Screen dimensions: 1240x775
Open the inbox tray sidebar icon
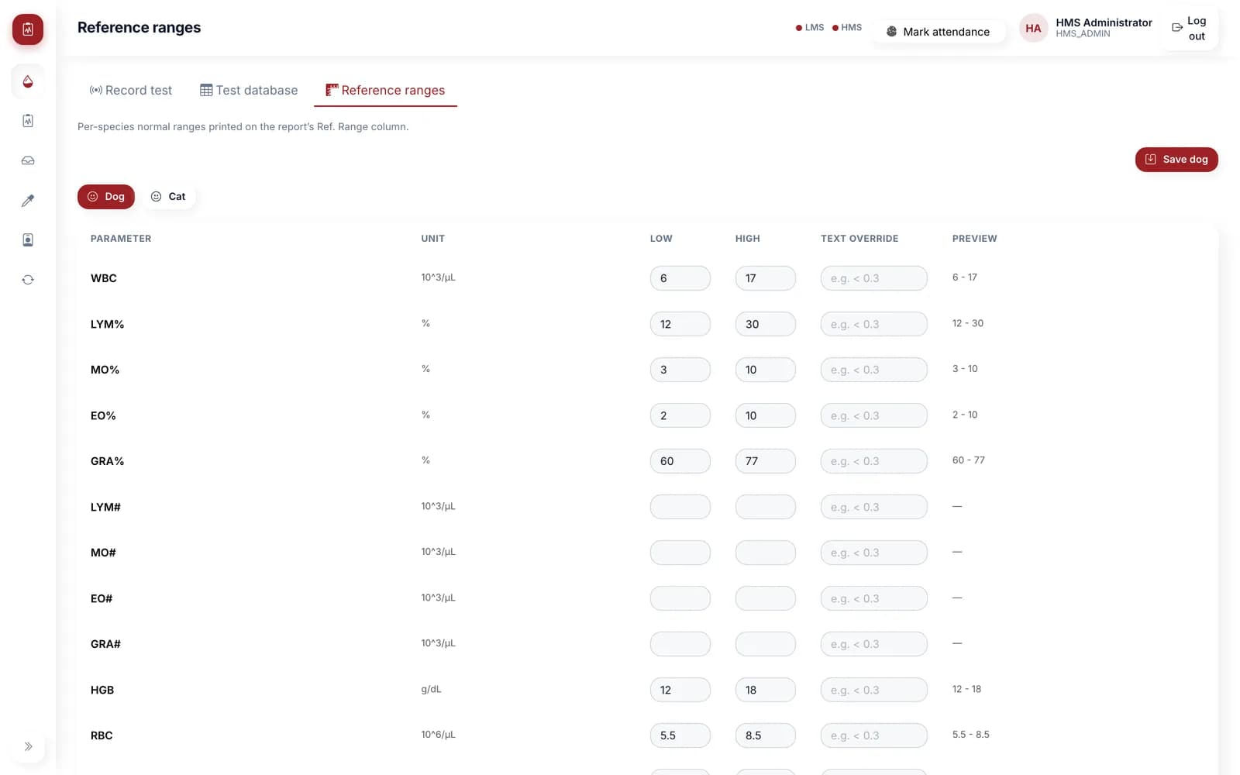(x=28, y=160)
